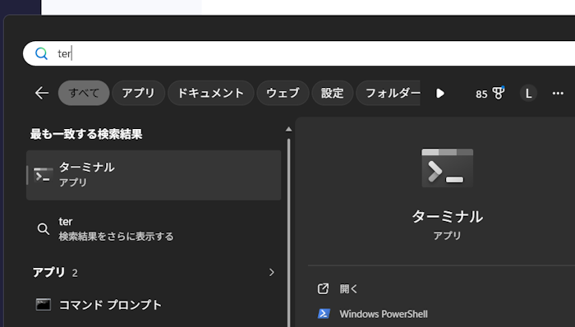Switch to the アプリ filter tab
Viewport: 575px width, 327px height.
point(138,93)
